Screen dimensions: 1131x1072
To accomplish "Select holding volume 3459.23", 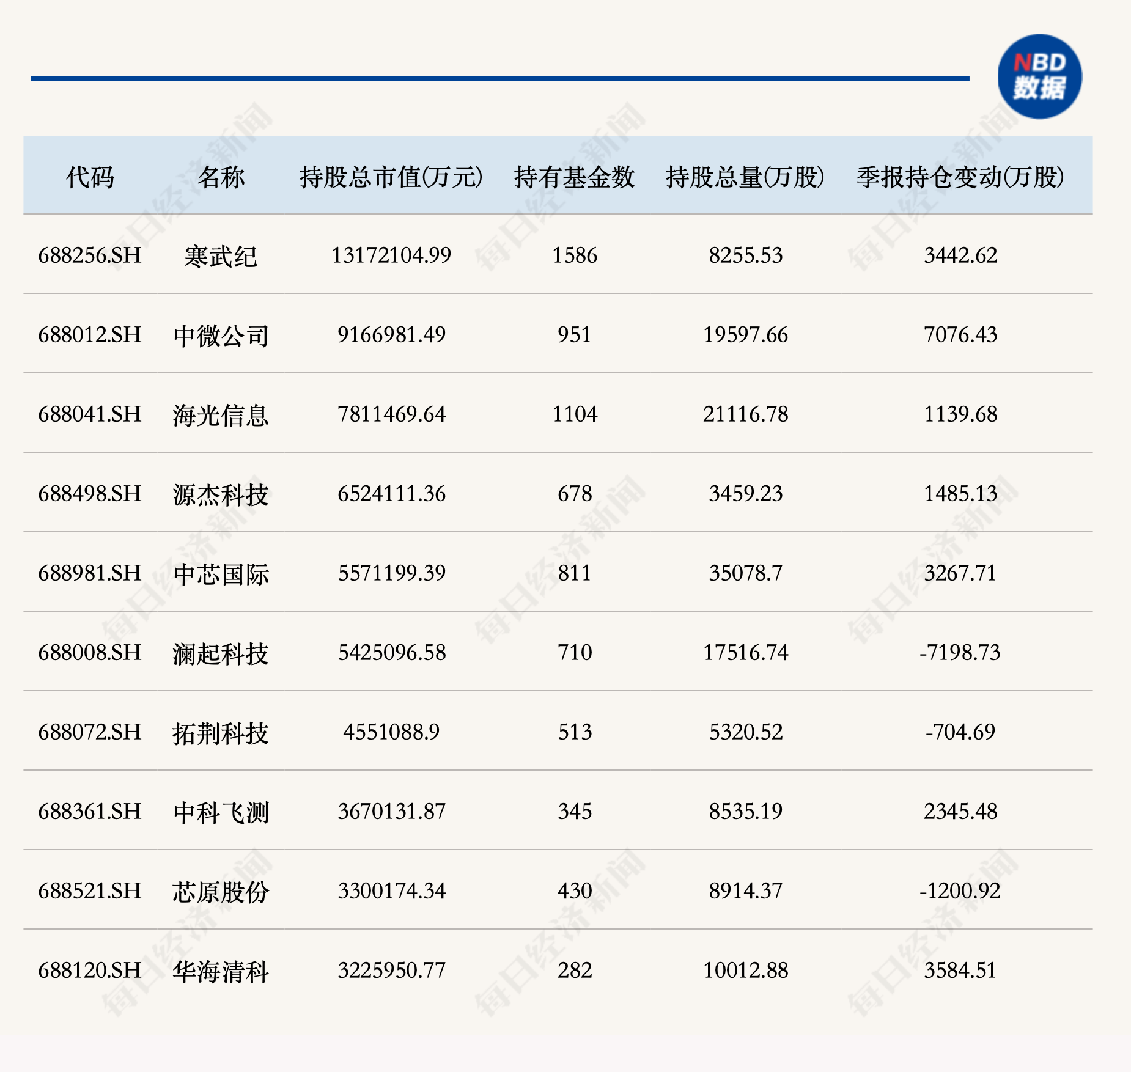I will pos(746,494).
